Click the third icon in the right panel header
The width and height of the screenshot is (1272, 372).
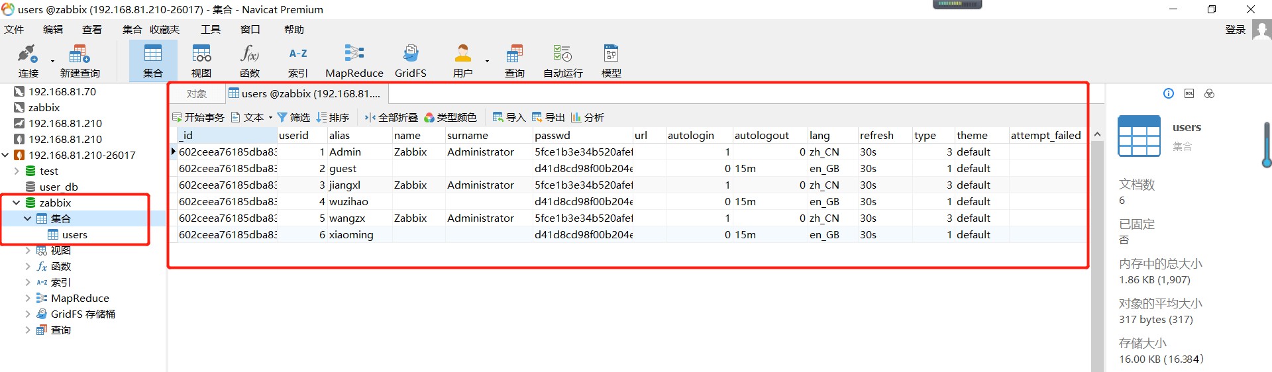click(1210, 93)
